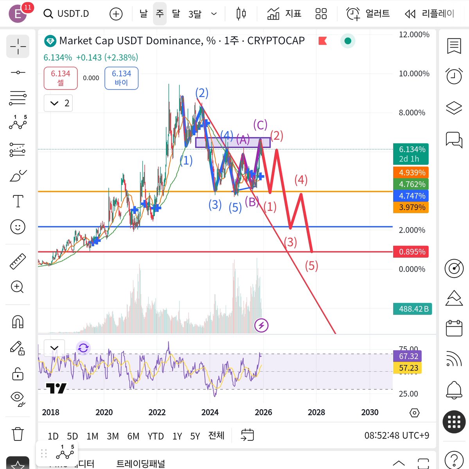Toggle magnet mode snapping
The image size is (469, 469).
[18, 322]
